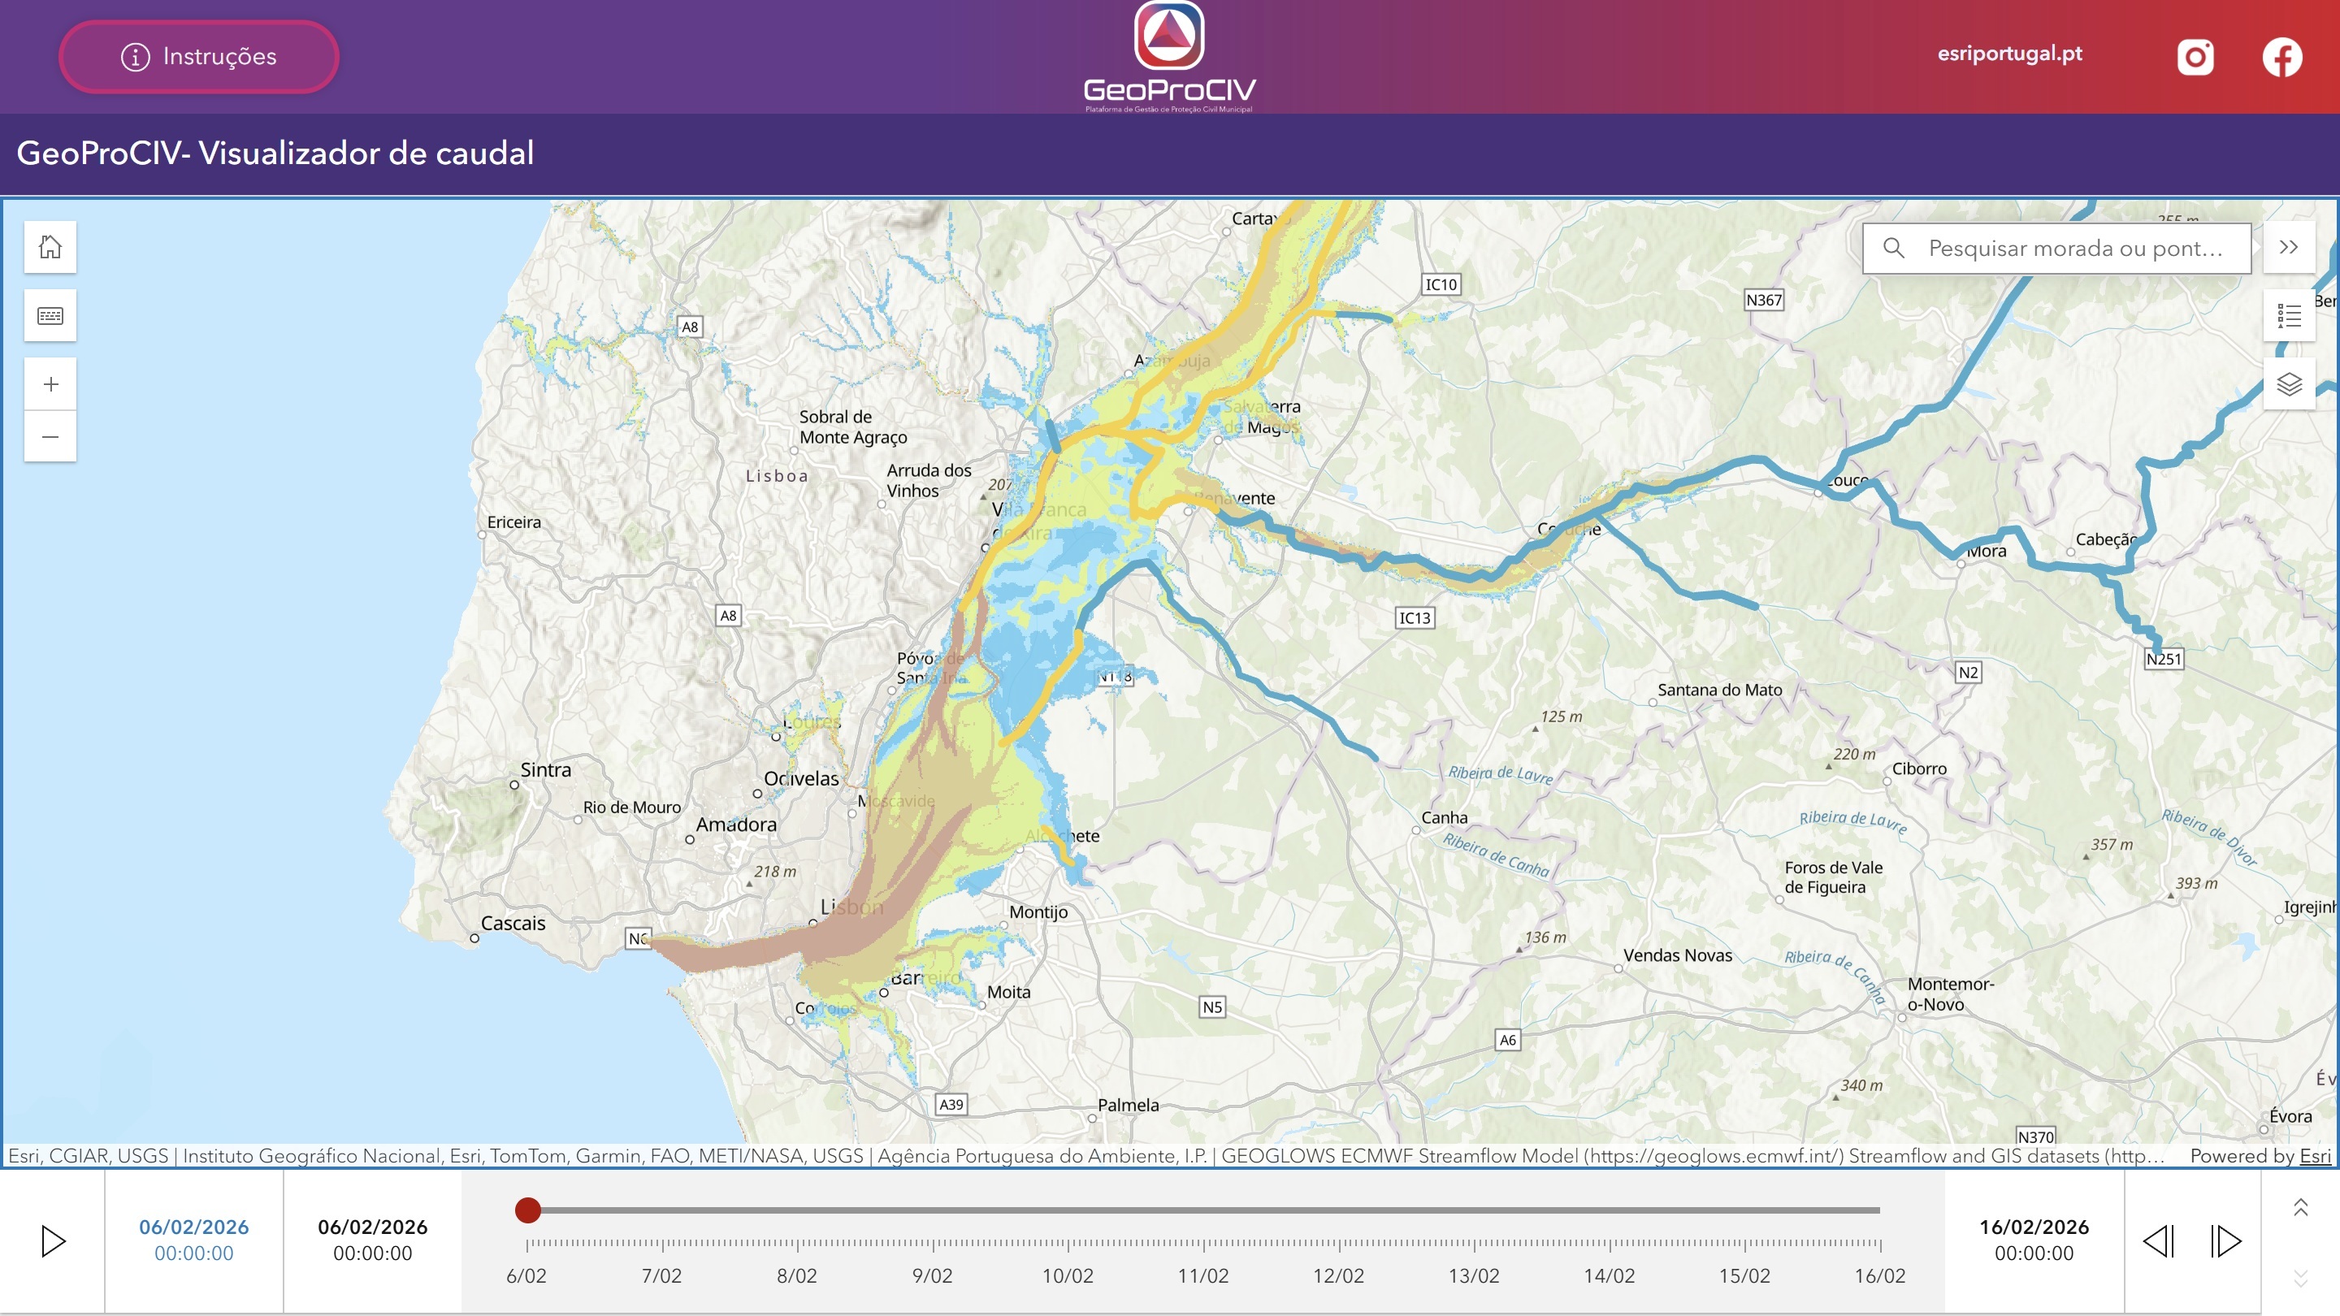Step to previous time interval
Image resolution: width=2340 pixels, height=1316 pixels.
point(2158,1240)
